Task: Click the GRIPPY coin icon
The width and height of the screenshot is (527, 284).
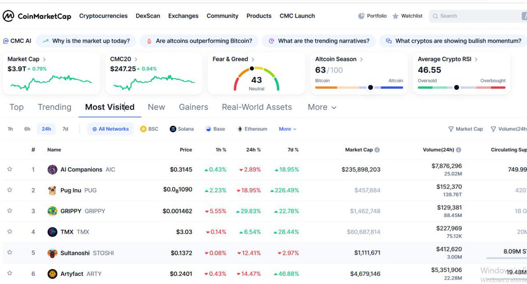Action: coord(52,211)
